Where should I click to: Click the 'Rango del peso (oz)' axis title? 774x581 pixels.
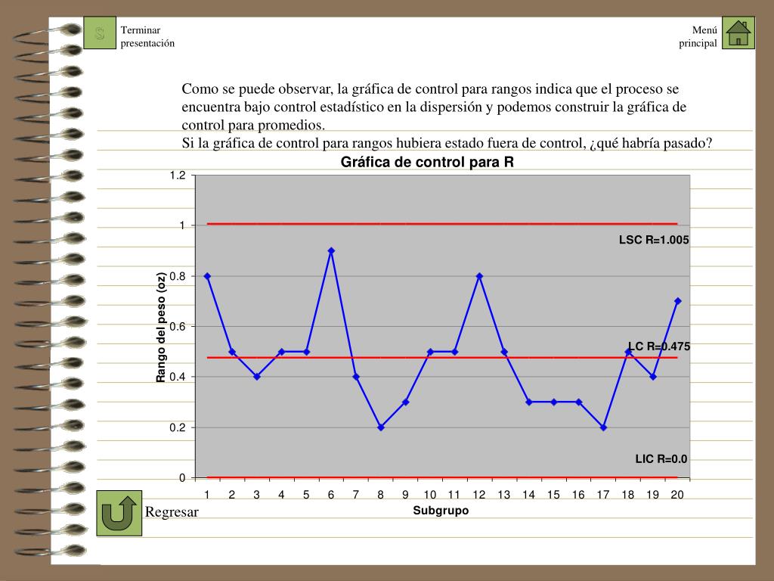pos(161,328)
